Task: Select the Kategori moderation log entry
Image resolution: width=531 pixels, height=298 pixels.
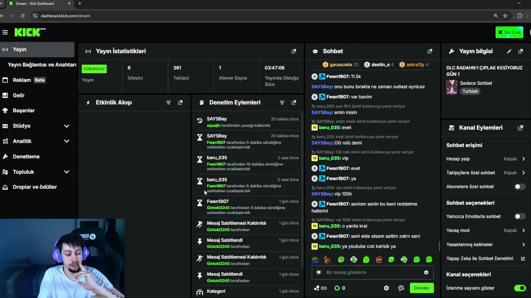Action: [x=248, y=291]
